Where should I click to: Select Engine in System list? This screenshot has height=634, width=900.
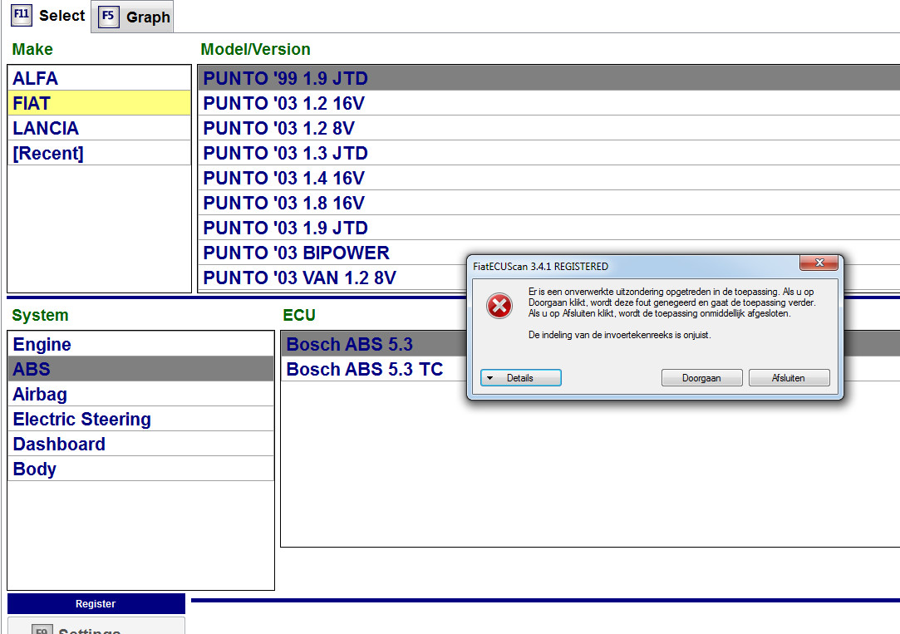click(x=140, y=344)
